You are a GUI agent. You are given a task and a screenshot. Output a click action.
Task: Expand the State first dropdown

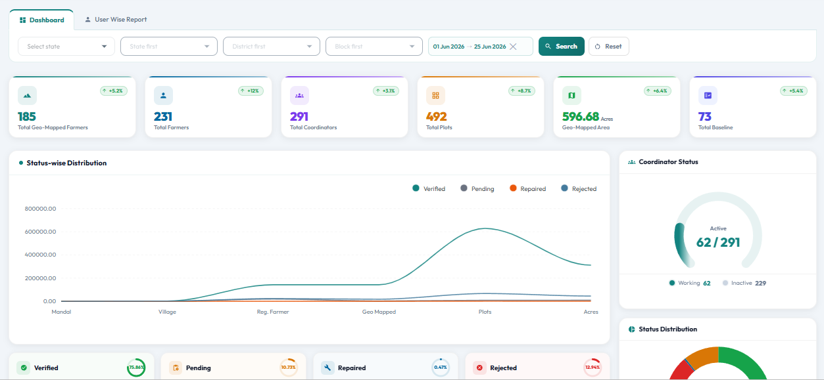tap(169, 47)
